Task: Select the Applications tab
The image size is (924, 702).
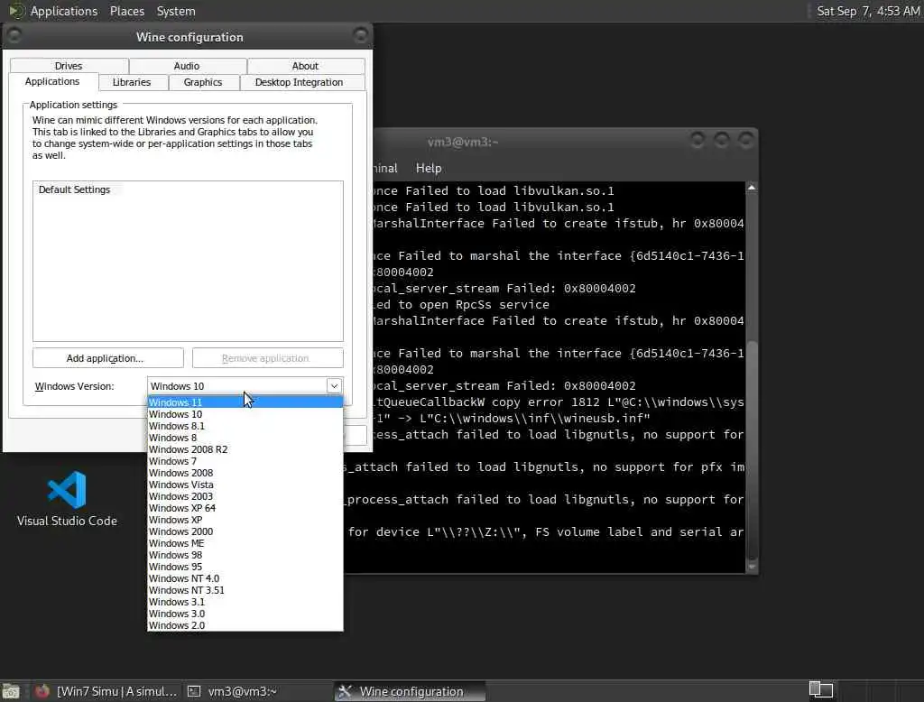Action: coord(52,81)
